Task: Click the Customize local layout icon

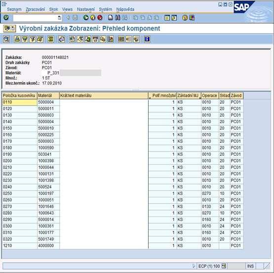Action: 192,18
